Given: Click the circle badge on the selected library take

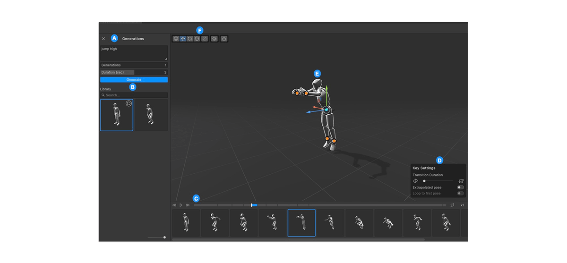Looking at the screenshot, I should point(129,103).
